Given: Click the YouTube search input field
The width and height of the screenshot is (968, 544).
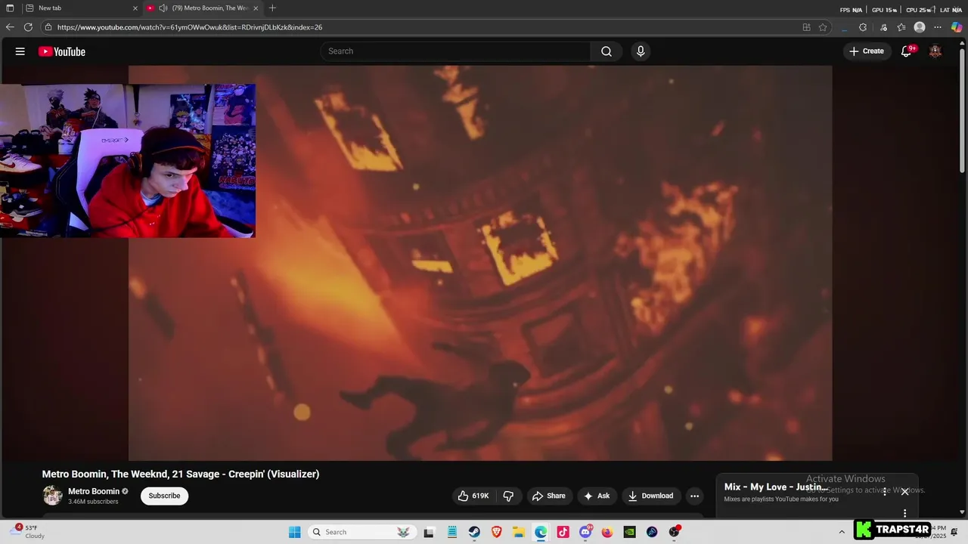Looking at the screenshot, I should tap(455, 51).
